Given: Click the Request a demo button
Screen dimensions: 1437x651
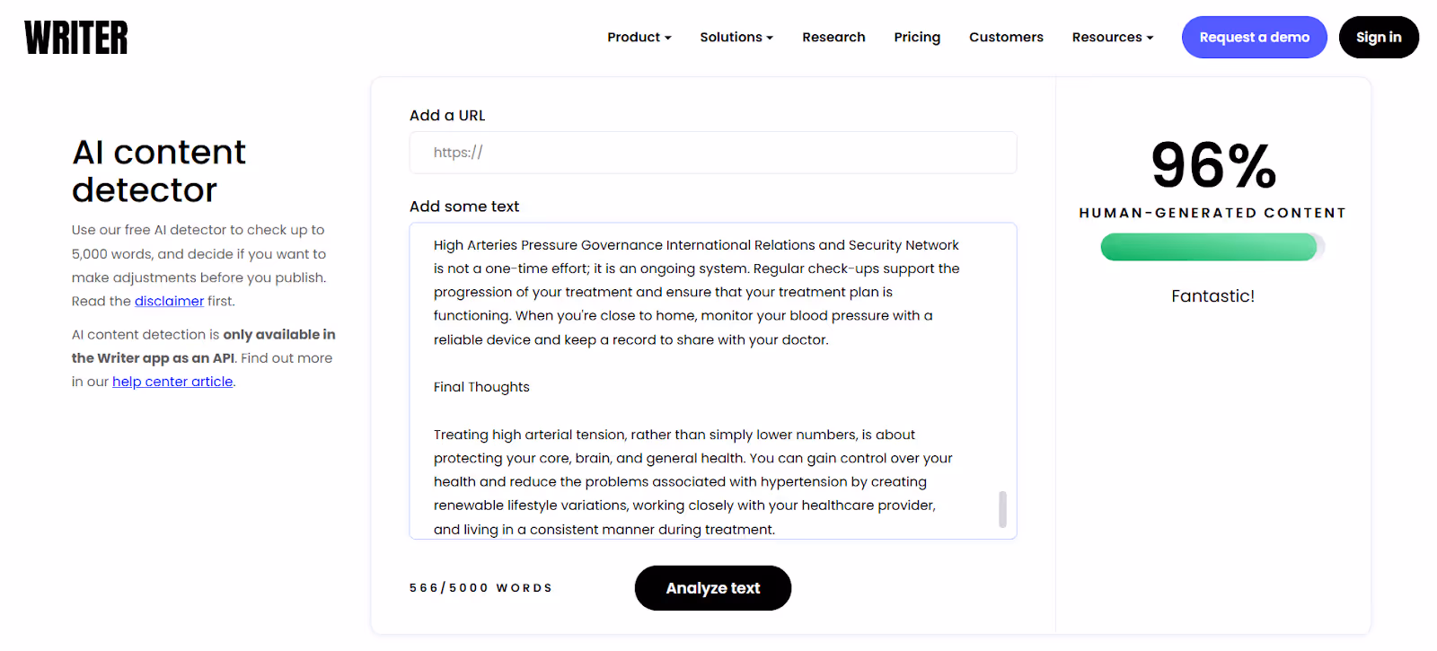Looking at the screenshot, I should [1254, 37].
